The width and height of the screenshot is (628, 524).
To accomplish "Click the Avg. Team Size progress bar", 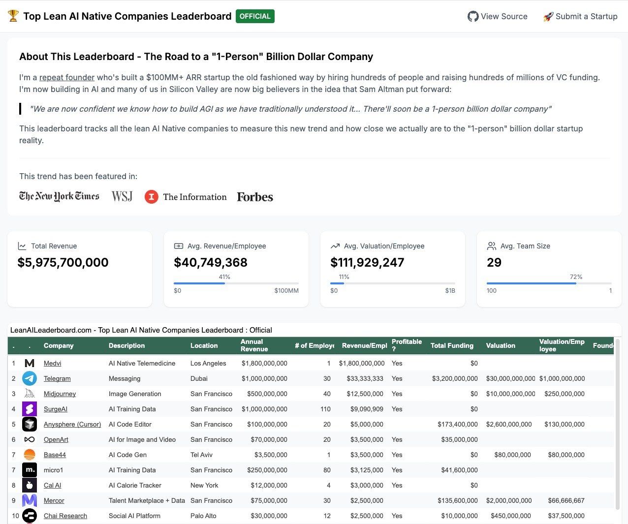I will click(549, 283).
